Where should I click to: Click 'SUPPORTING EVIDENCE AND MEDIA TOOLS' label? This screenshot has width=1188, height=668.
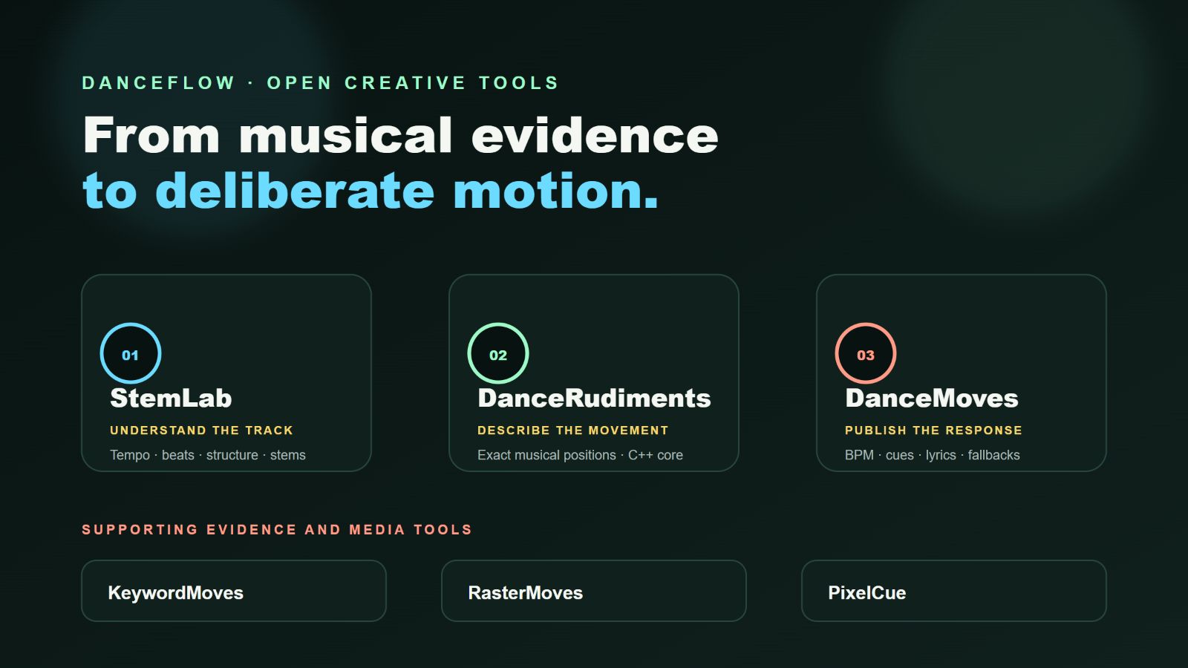click(277, 529)
